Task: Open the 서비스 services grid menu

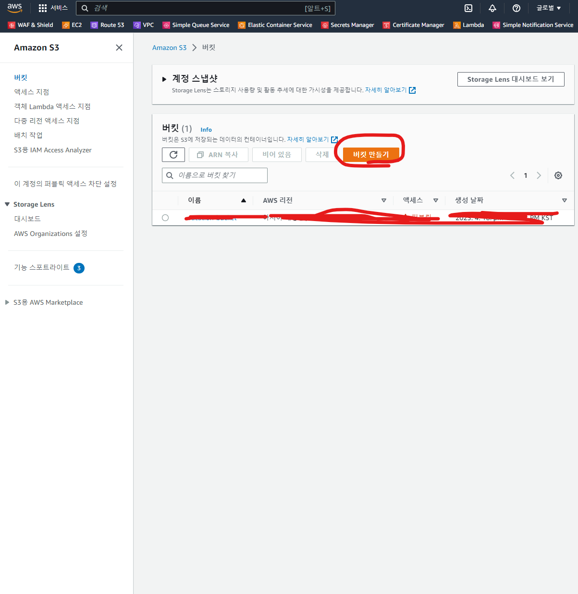Action: tap(53, 8)
